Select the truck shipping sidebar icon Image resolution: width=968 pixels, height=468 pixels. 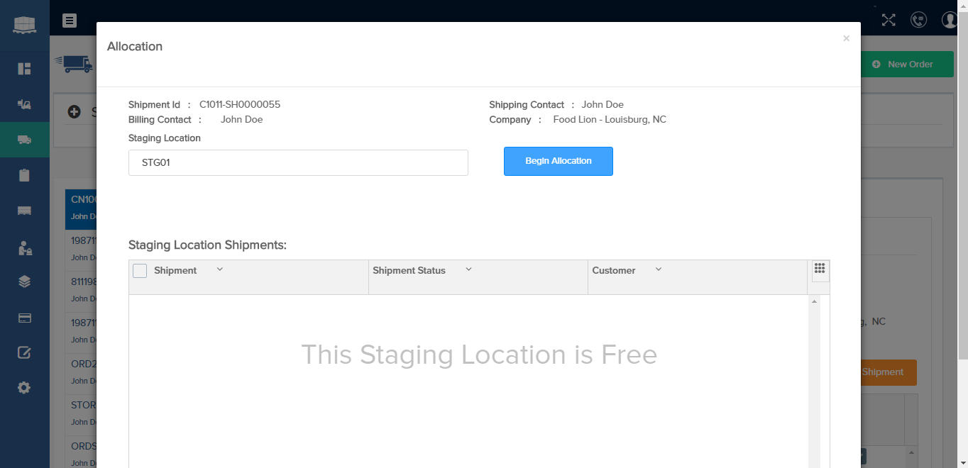tap(24, 140)
